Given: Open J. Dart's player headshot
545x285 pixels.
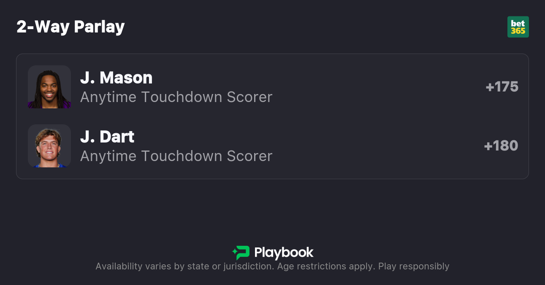Looking at the screenshot, I should click(x=49, y=146).
